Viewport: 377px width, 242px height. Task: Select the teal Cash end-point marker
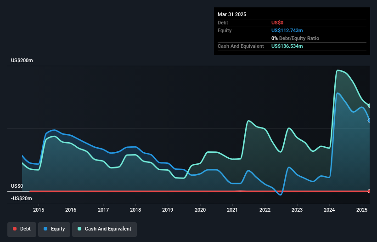369,106
